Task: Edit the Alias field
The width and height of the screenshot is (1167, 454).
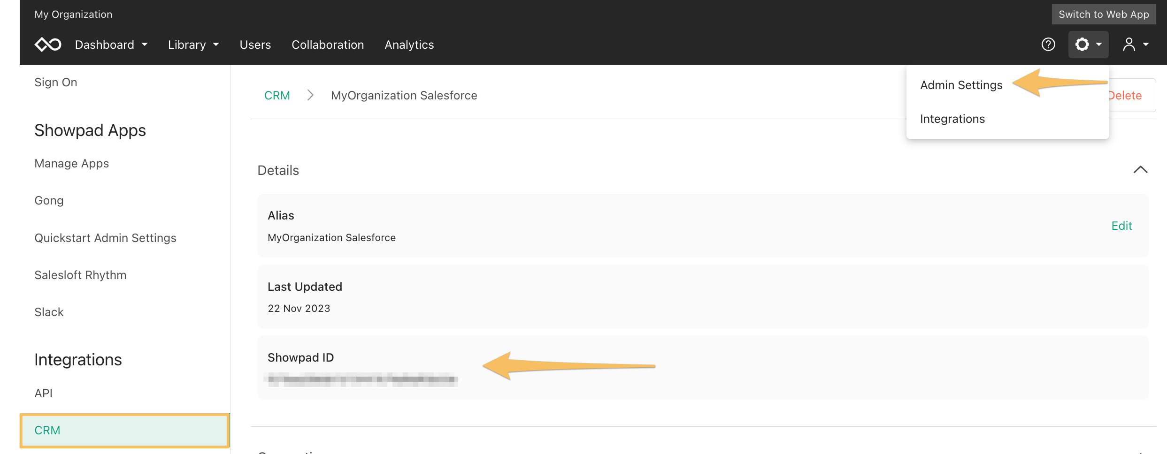Action: 1121,226
